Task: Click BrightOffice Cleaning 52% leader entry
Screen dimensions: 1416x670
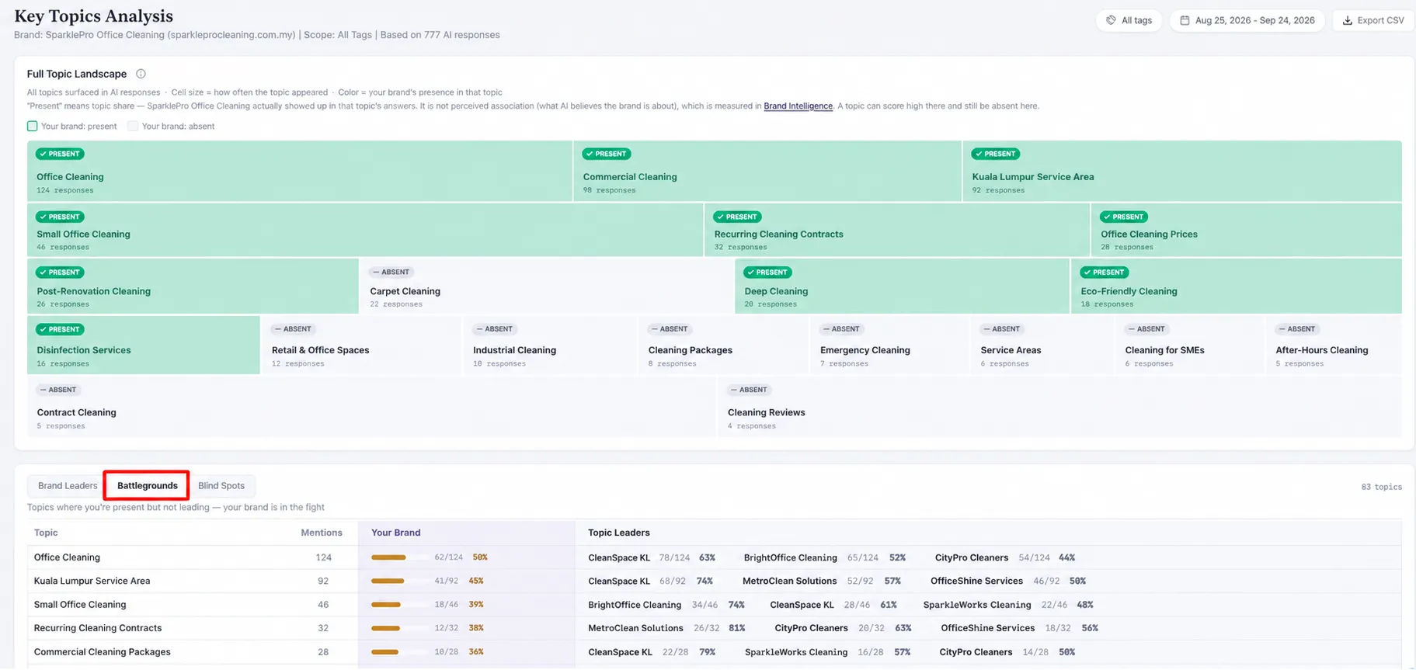Action: [825, 557]
